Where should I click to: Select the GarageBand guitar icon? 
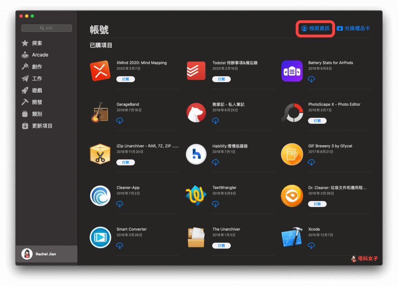click(100, 112)
